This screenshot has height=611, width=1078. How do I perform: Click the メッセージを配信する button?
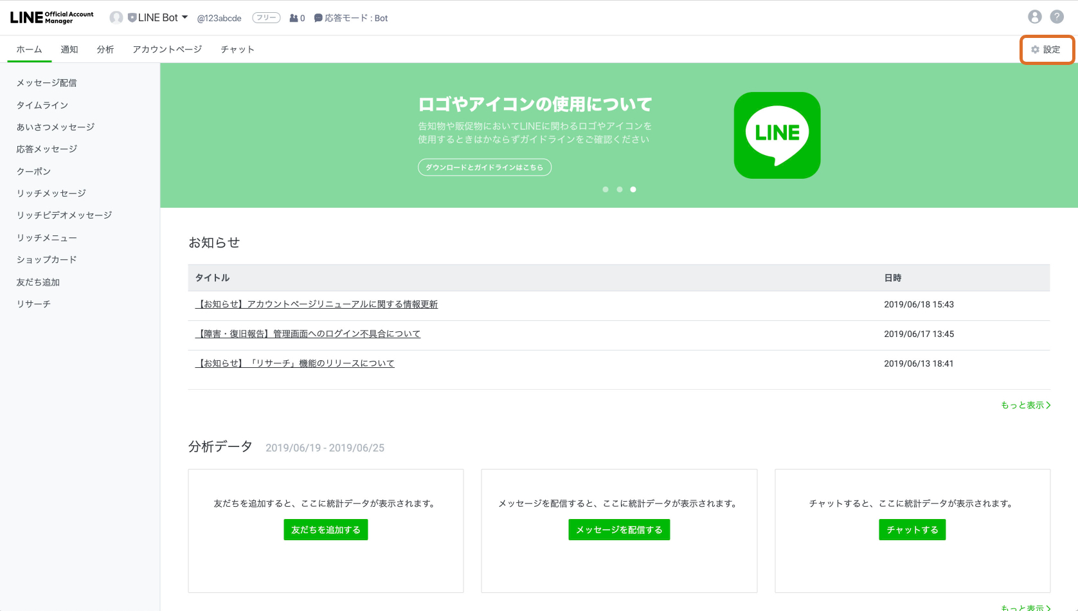pyautogui.click(x=618, y=530)
